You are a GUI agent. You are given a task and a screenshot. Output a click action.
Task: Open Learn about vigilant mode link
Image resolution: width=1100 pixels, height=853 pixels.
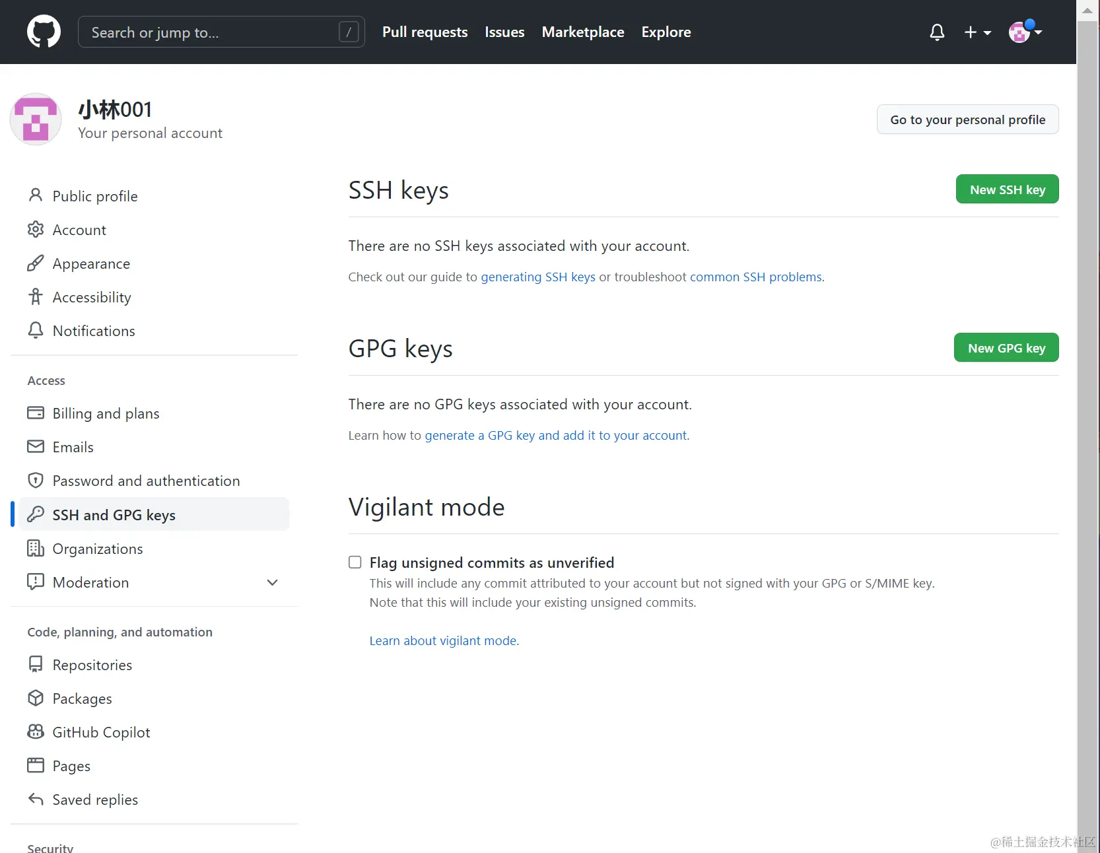click(x=442, y=640)
